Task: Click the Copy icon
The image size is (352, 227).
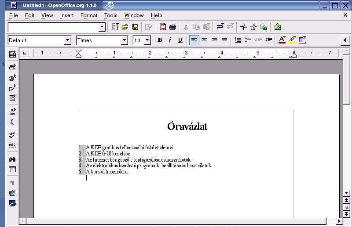Action: (196, 27)
